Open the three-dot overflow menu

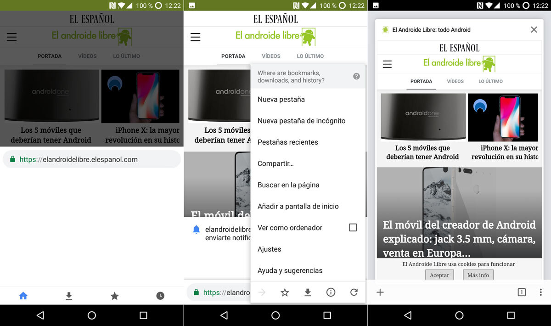[541, 292]
